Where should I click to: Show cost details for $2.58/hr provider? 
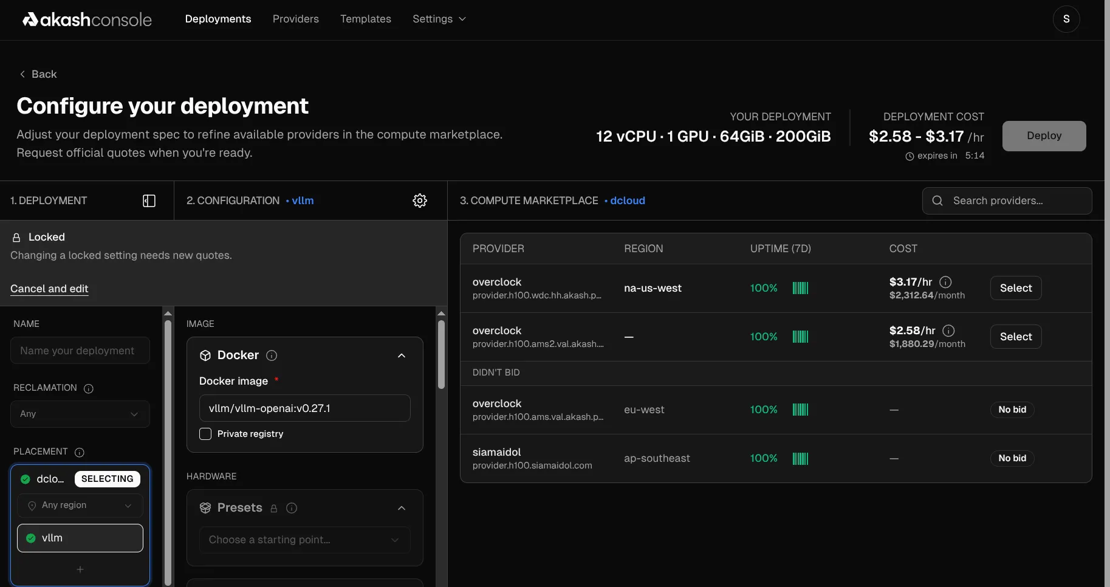[948, 331]
